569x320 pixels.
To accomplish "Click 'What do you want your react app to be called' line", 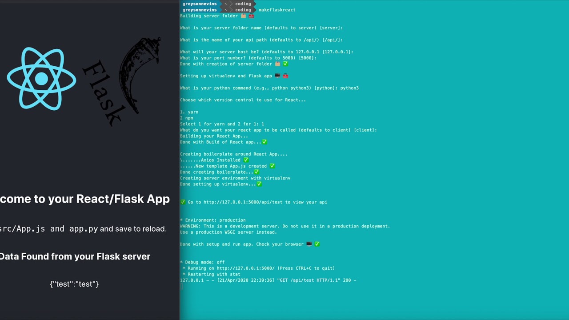I will coord(278,130).
